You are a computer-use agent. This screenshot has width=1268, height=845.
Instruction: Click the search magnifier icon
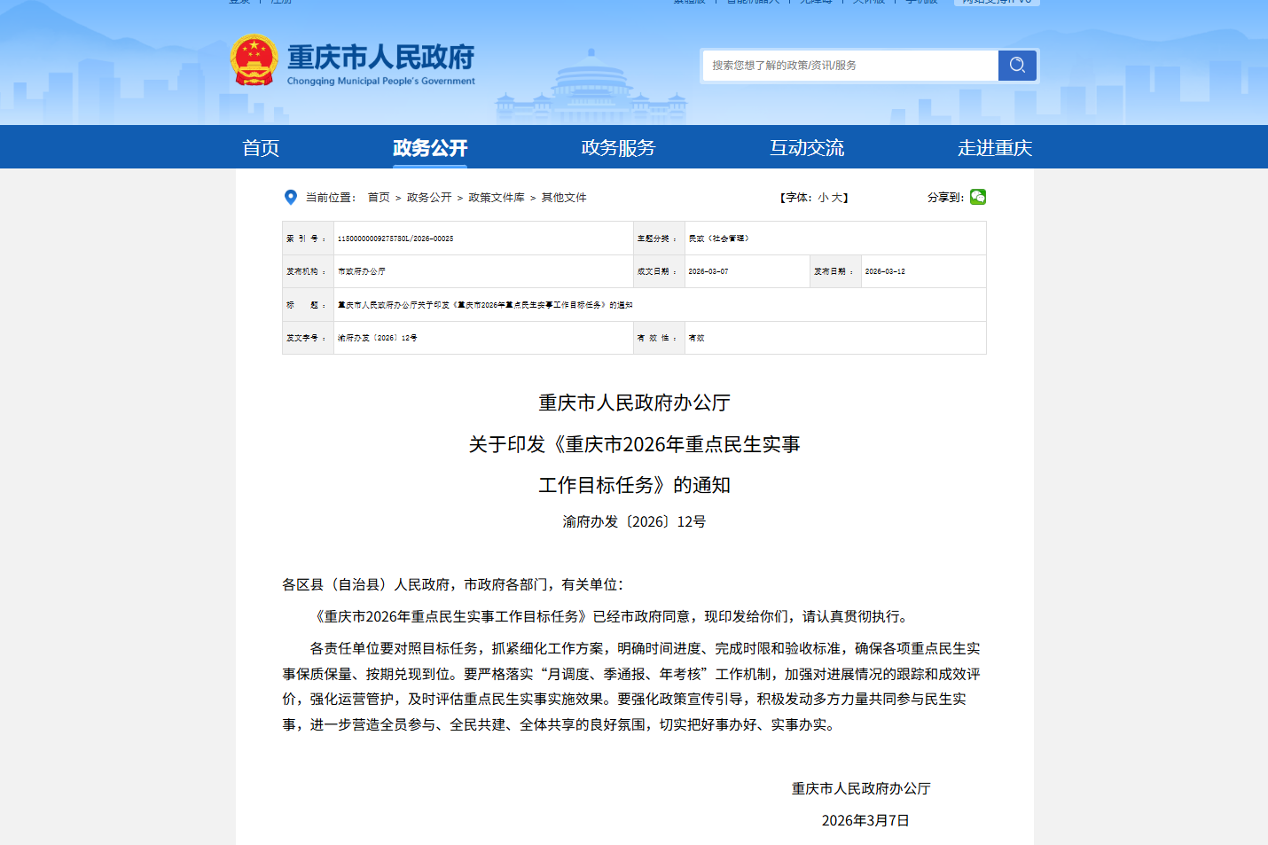click(x=1016, y=65)
